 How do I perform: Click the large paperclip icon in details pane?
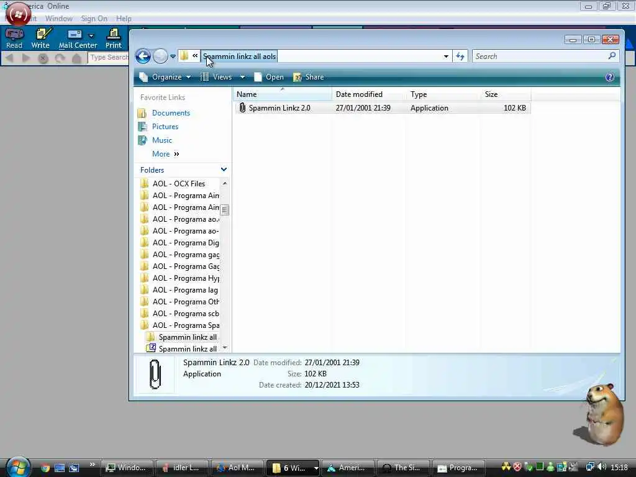click(x=155, y=374)
